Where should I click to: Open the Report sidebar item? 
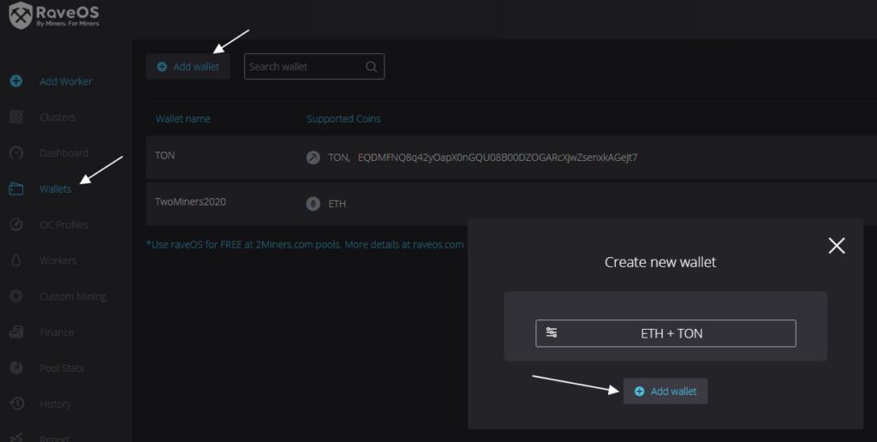(x=55, y=437)
